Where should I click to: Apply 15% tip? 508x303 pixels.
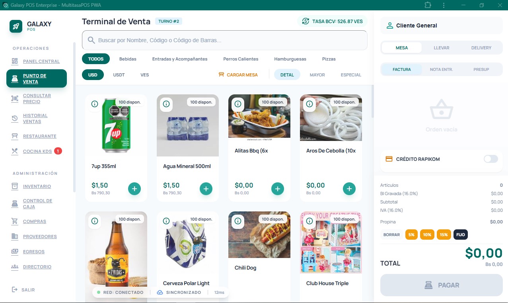pos(444,235)
